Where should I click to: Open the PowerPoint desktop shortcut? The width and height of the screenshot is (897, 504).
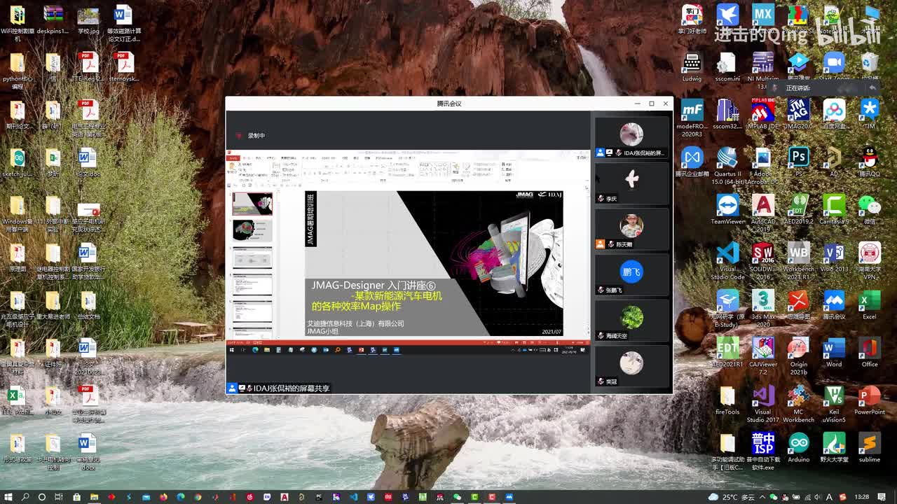click(x=870, y=400)
